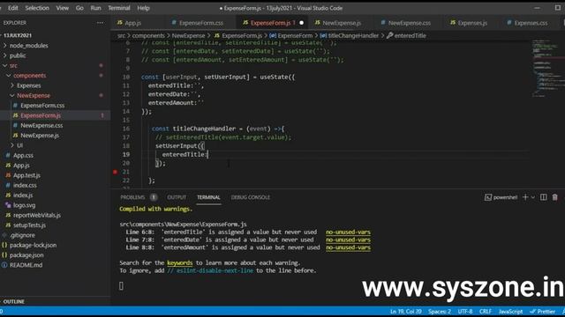
Task: Open the Run menu
Action: tap(95, 8)
